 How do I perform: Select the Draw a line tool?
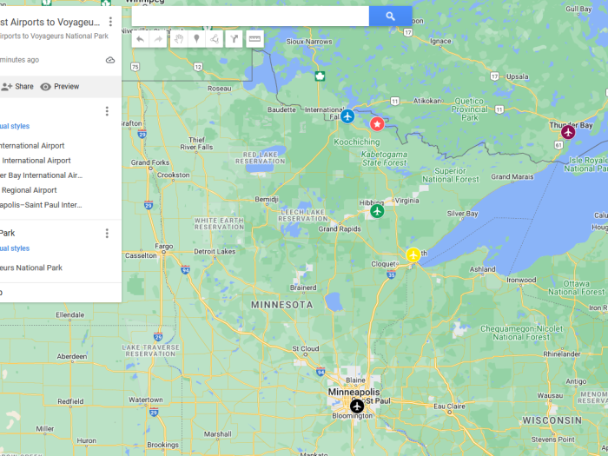tap(215, 39)
